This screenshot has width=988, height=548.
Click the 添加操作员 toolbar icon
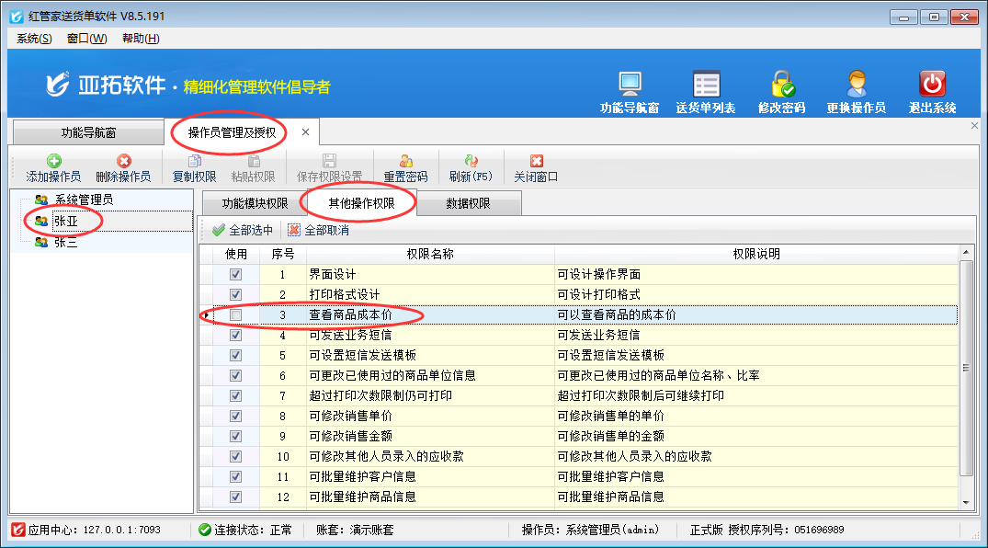pyautogui.click(x=53, y=162)
